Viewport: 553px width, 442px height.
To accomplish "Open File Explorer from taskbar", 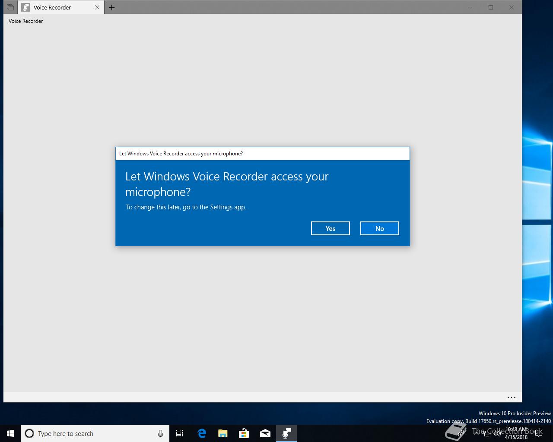I will point(222,433).
